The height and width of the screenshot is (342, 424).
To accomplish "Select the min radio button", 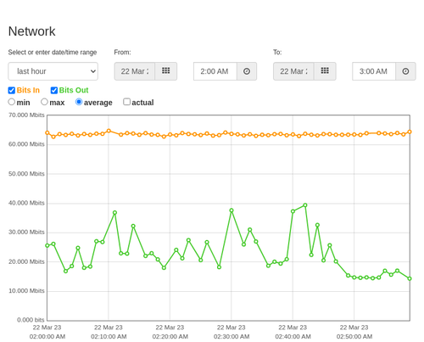I will coord(12,102).
